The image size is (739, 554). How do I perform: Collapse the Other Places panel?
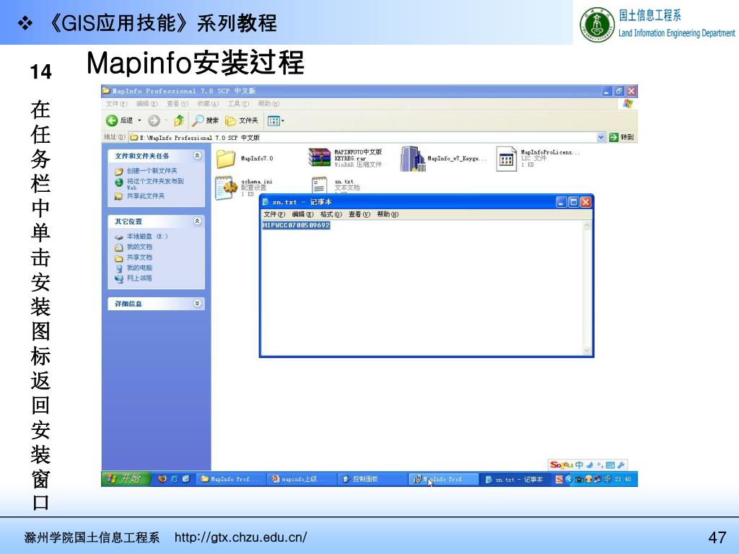click(x=198, y=221)
